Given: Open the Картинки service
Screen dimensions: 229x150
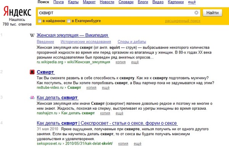Looking at the screenshot, I should pyautogui.click(x=176, y=2).
